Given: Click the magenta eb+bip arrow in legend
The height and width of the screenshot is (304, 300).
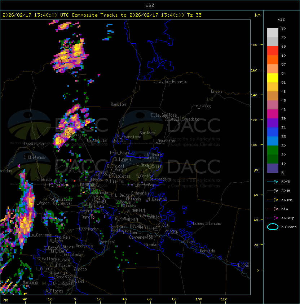Looking at the screenshot, I should (273, 218).
